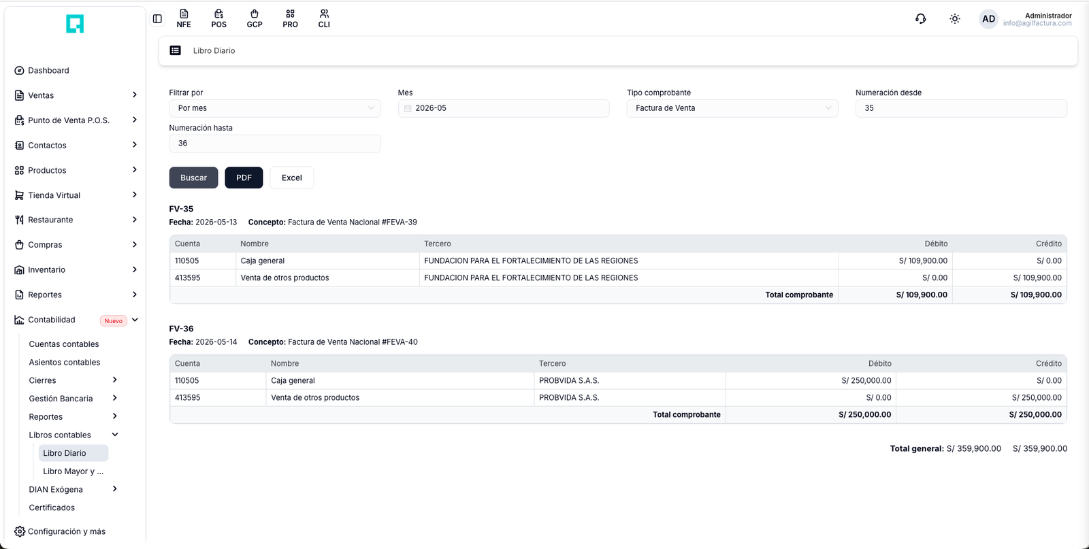Open the POS shortcut icon
Viewport: 1089px width, 549px height.
point(218,19)
